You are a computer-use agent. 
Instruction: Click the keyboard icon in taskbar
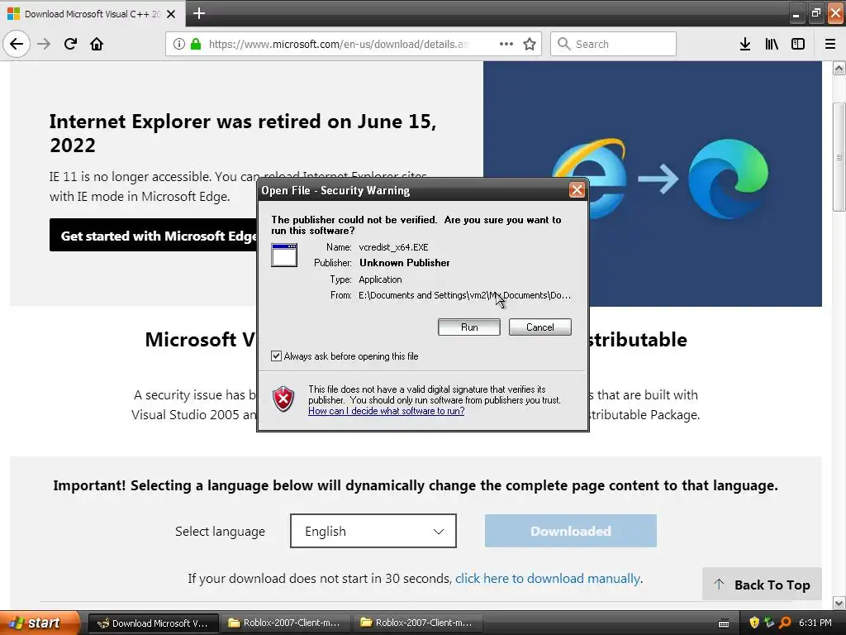click(x=724, y=623)
